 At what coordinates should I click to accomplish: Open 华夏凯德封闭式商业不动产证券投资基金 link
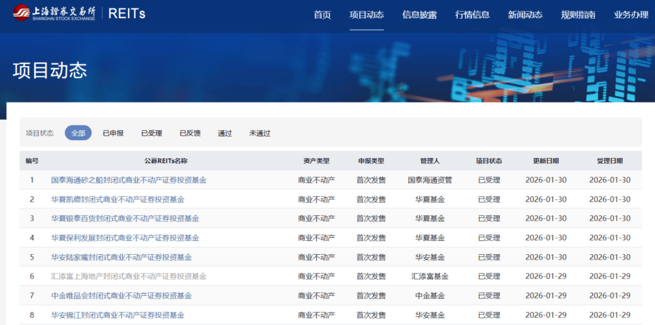(118, 199)
